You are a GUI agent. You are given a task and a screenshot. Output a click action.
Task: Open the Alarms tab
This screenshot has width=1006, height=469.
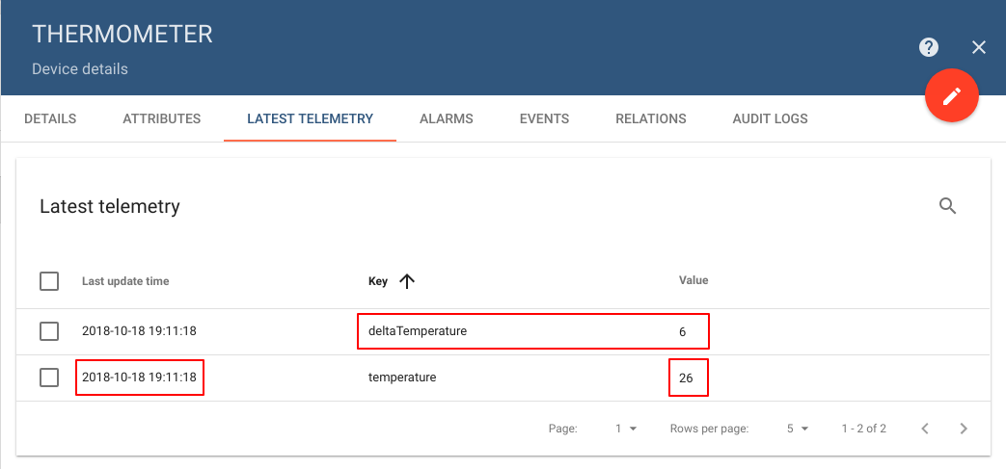(x=446, y=119)
